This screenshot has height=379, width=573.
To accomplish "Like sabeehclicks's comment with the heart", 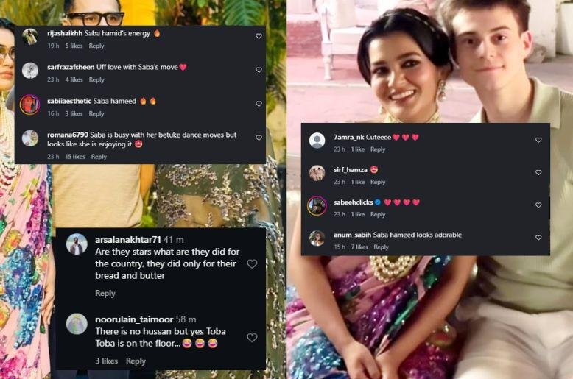I will pyautogui.click(x=538, y=205).
